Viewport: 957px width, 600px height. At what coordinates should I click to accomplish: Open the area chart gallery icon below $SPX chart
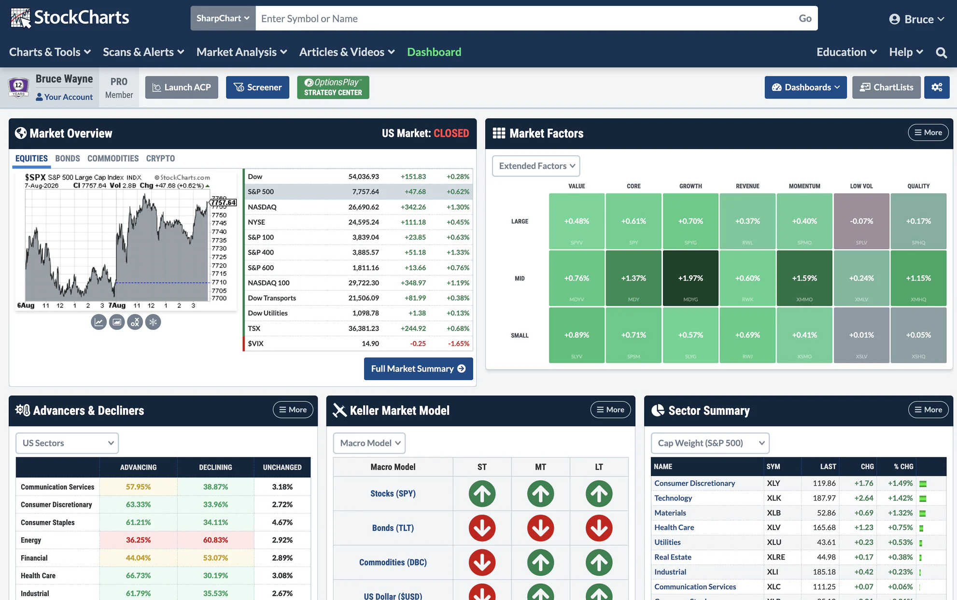pyautogui.click(x=117, y=322)
